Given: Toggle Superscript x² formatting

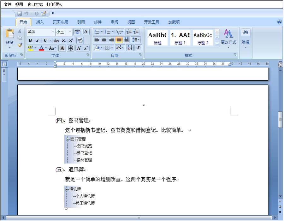Looking at the screenshot, I should click(71, 40).
